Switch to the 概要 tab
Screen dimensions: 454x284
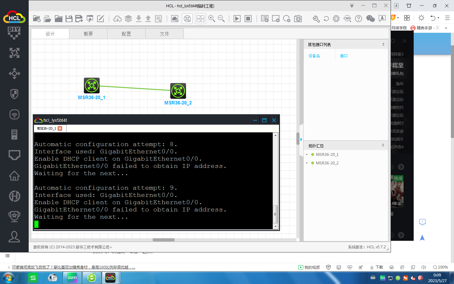(88, 34)
